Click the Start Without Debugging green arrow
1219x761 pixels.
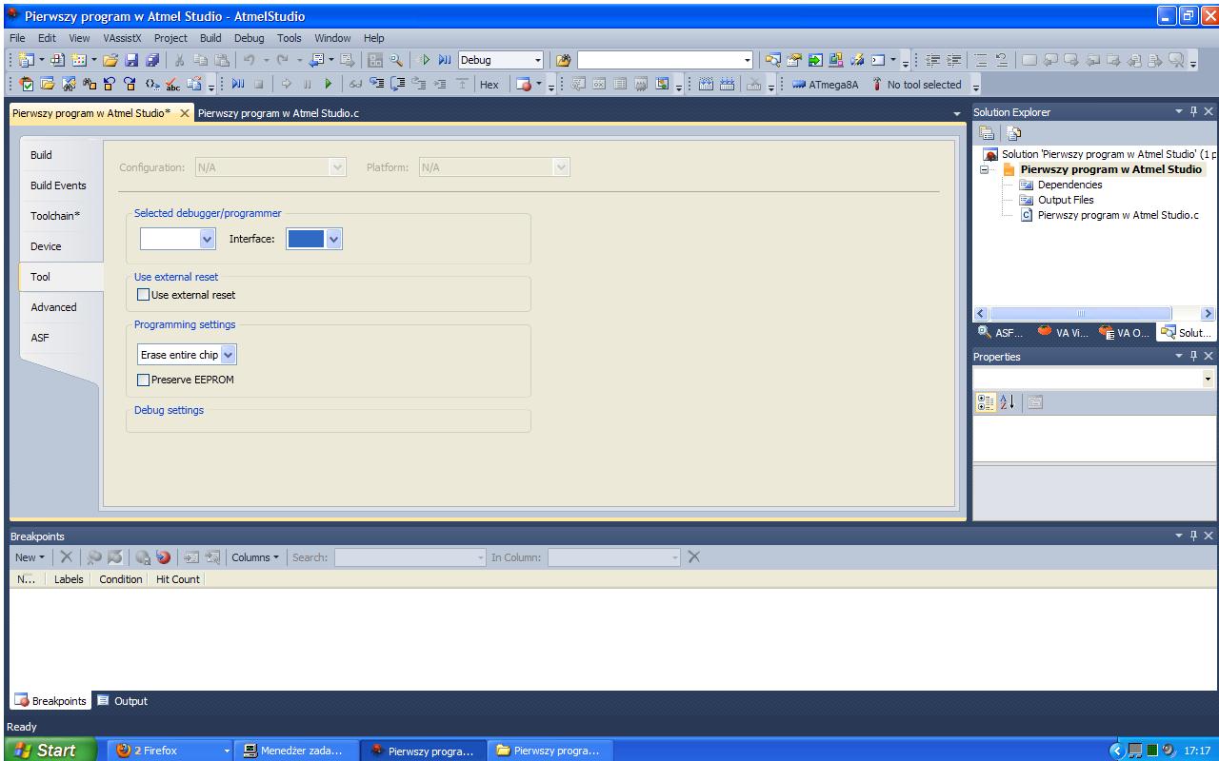click(x=423, y=61)
